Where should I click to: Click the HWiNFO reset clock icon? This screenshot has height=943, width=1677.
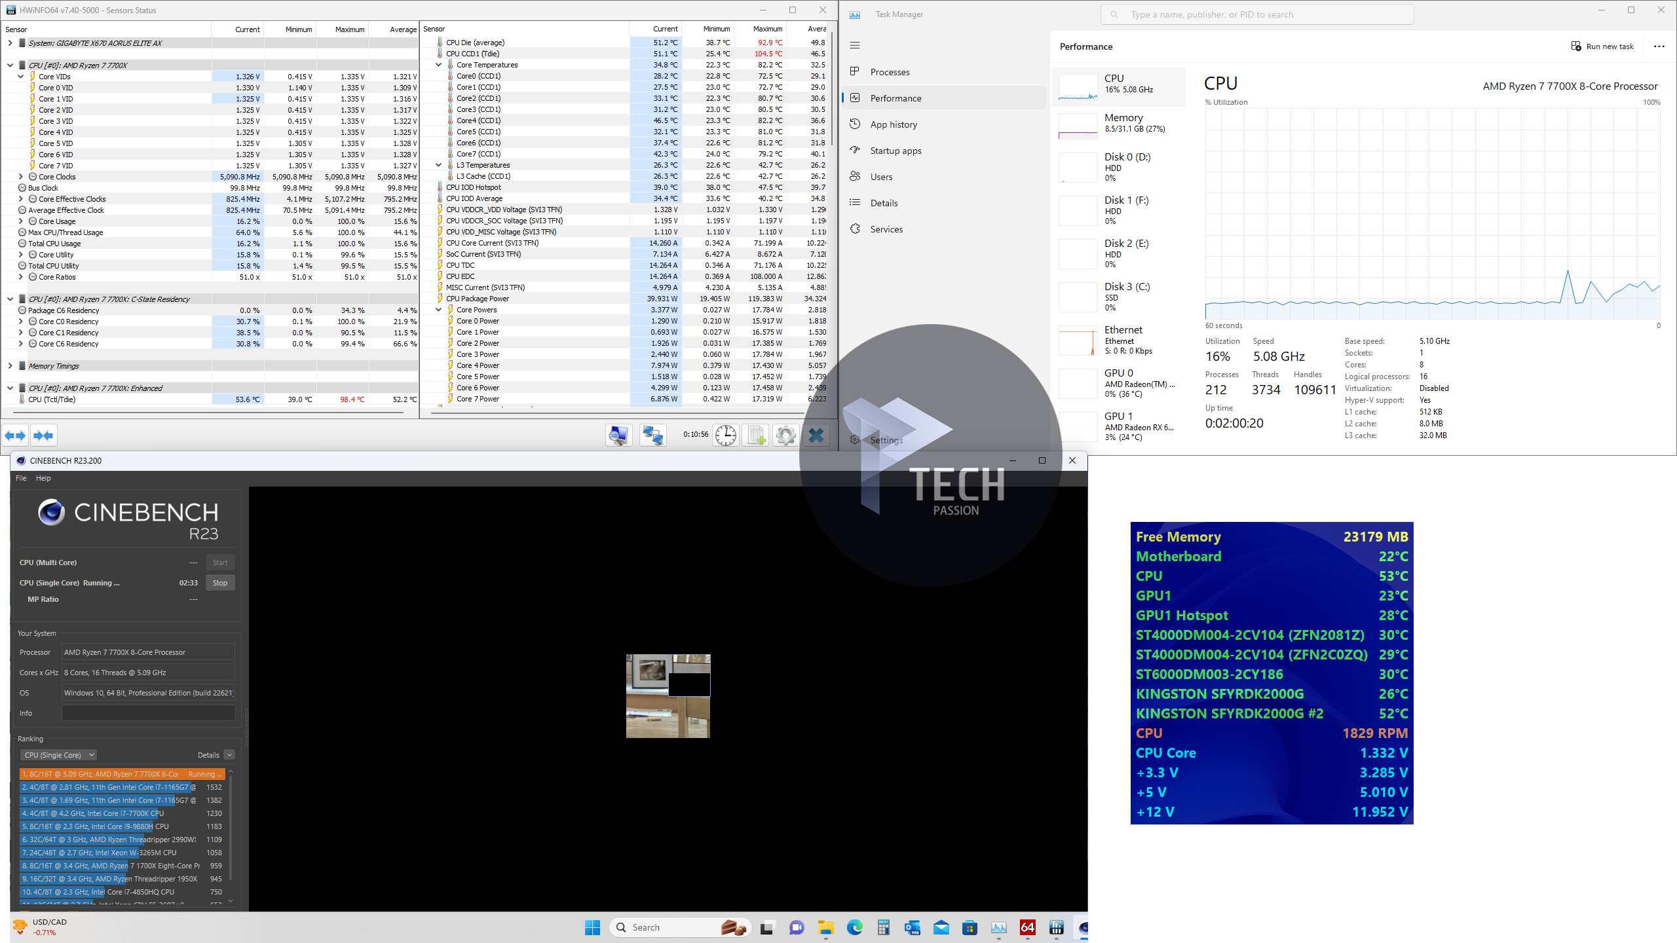725,435
